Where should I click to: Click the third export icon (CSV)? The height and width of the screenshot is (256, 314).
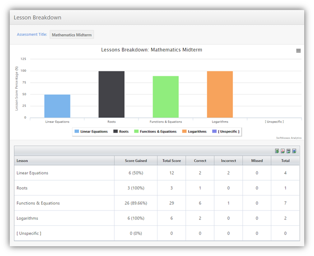click(x=289, y=151)
